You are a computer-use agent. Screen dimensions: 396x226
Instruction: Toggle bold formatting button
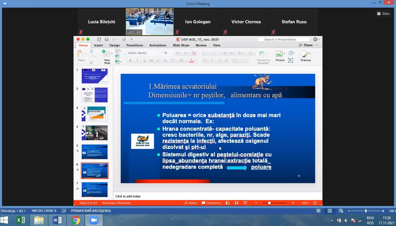[130, 60]
